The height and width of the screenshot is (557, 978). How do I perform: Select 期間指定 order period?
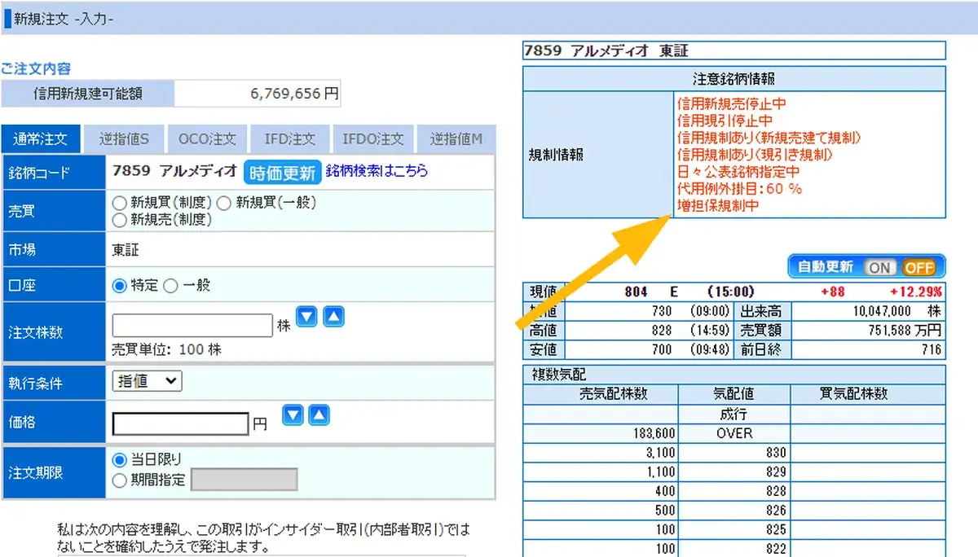tap(119, 480)
